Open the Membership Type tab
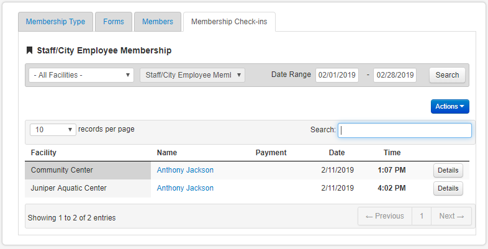The height and width of the screenshot is (249, 488). coord(55,22)
